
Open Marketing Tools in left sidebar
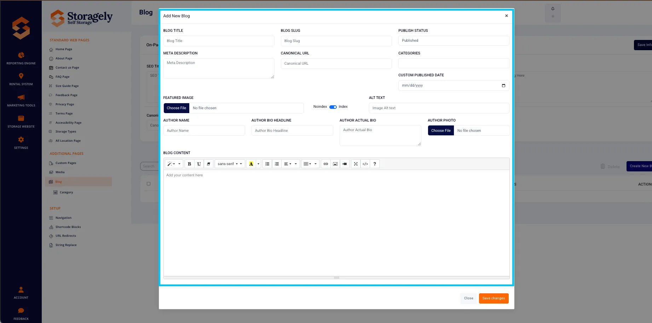(x=21, y=100)
